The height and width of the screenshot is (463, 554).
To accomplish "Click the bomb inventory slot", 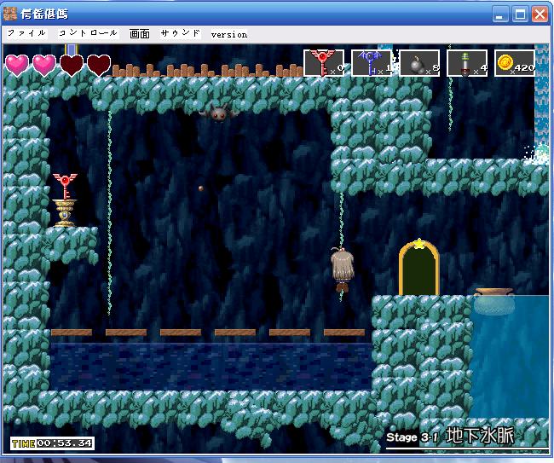I will tap(419, 63).
